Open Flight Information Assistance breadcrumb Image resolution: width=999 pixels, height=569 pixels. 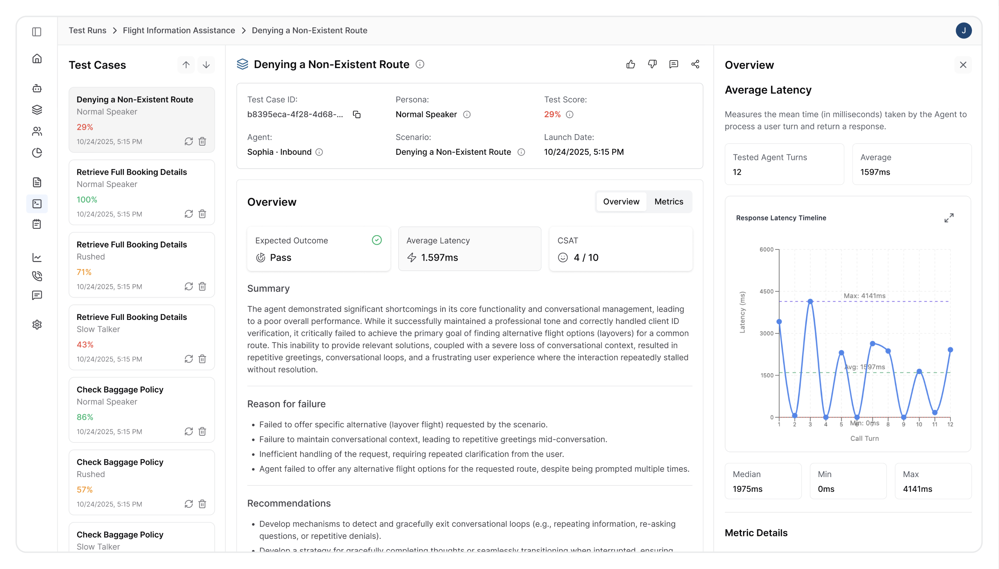tap(179, 31)
